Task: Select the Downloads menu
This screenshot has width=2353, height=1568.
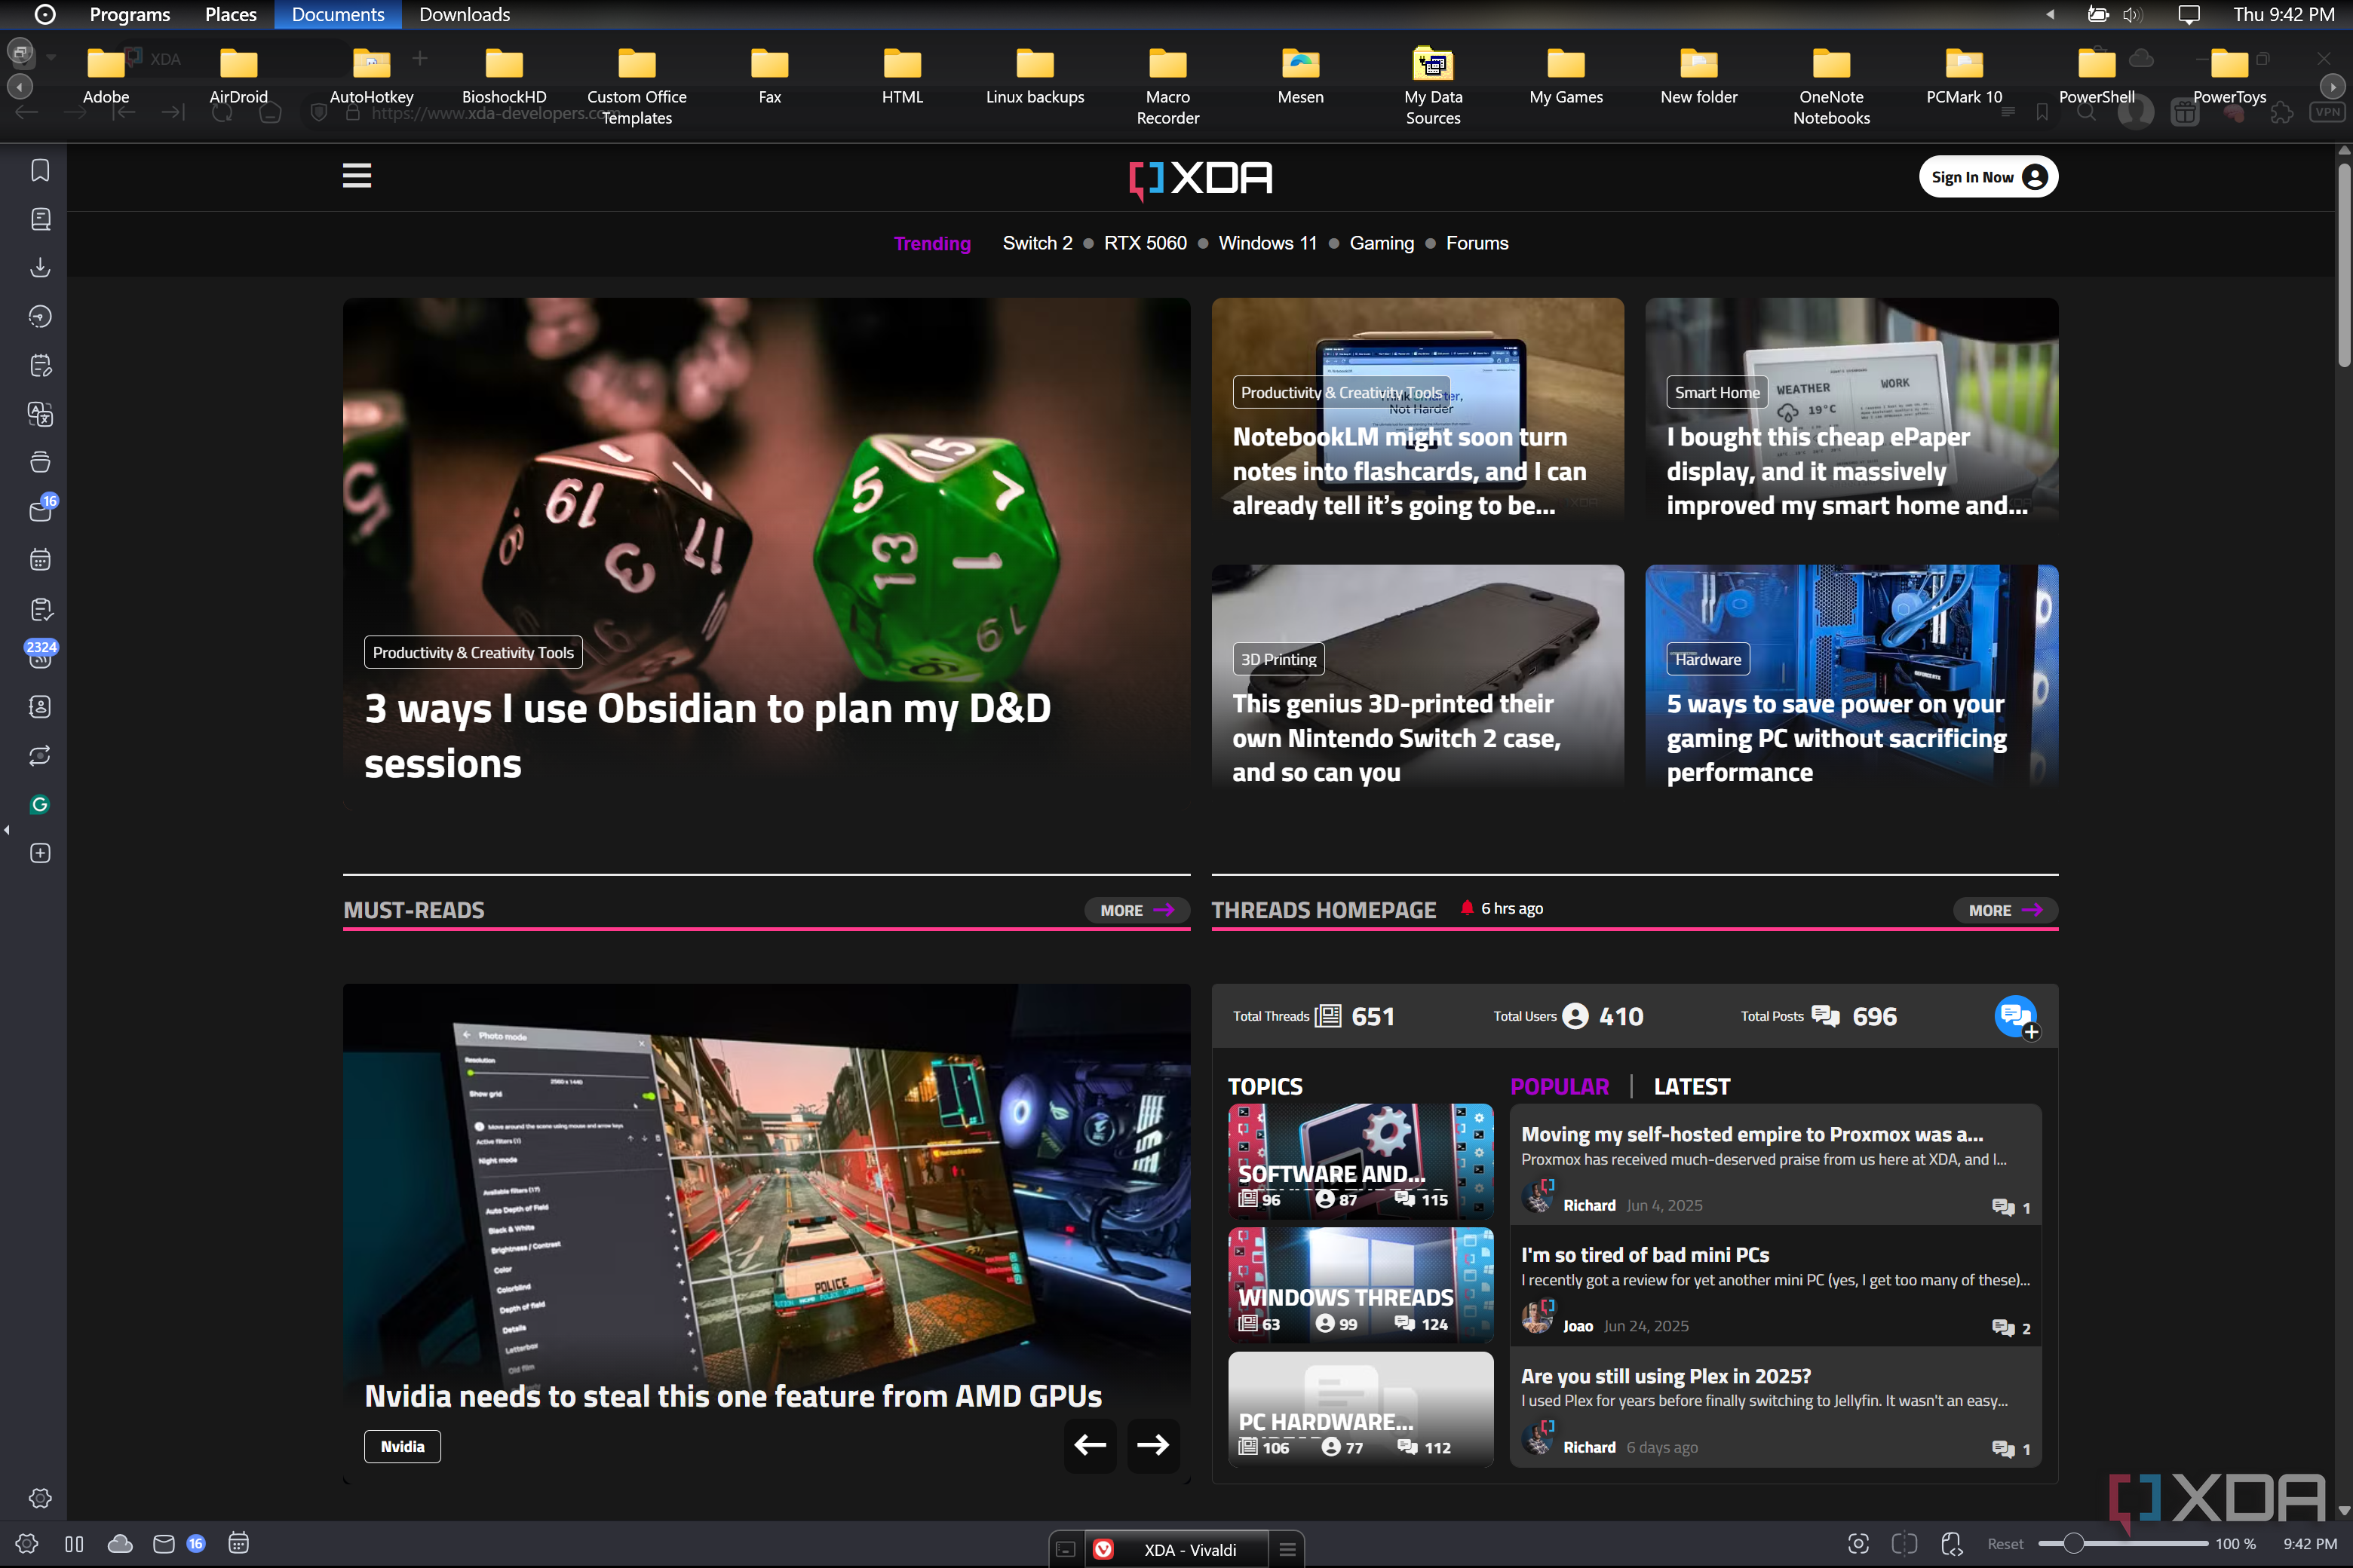Action: click(465, 14)
